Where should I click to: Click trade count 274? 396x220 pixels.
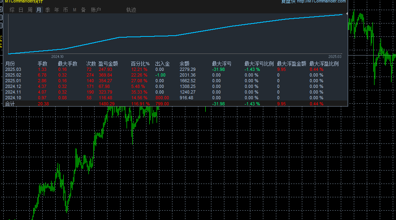coord(90,75)
